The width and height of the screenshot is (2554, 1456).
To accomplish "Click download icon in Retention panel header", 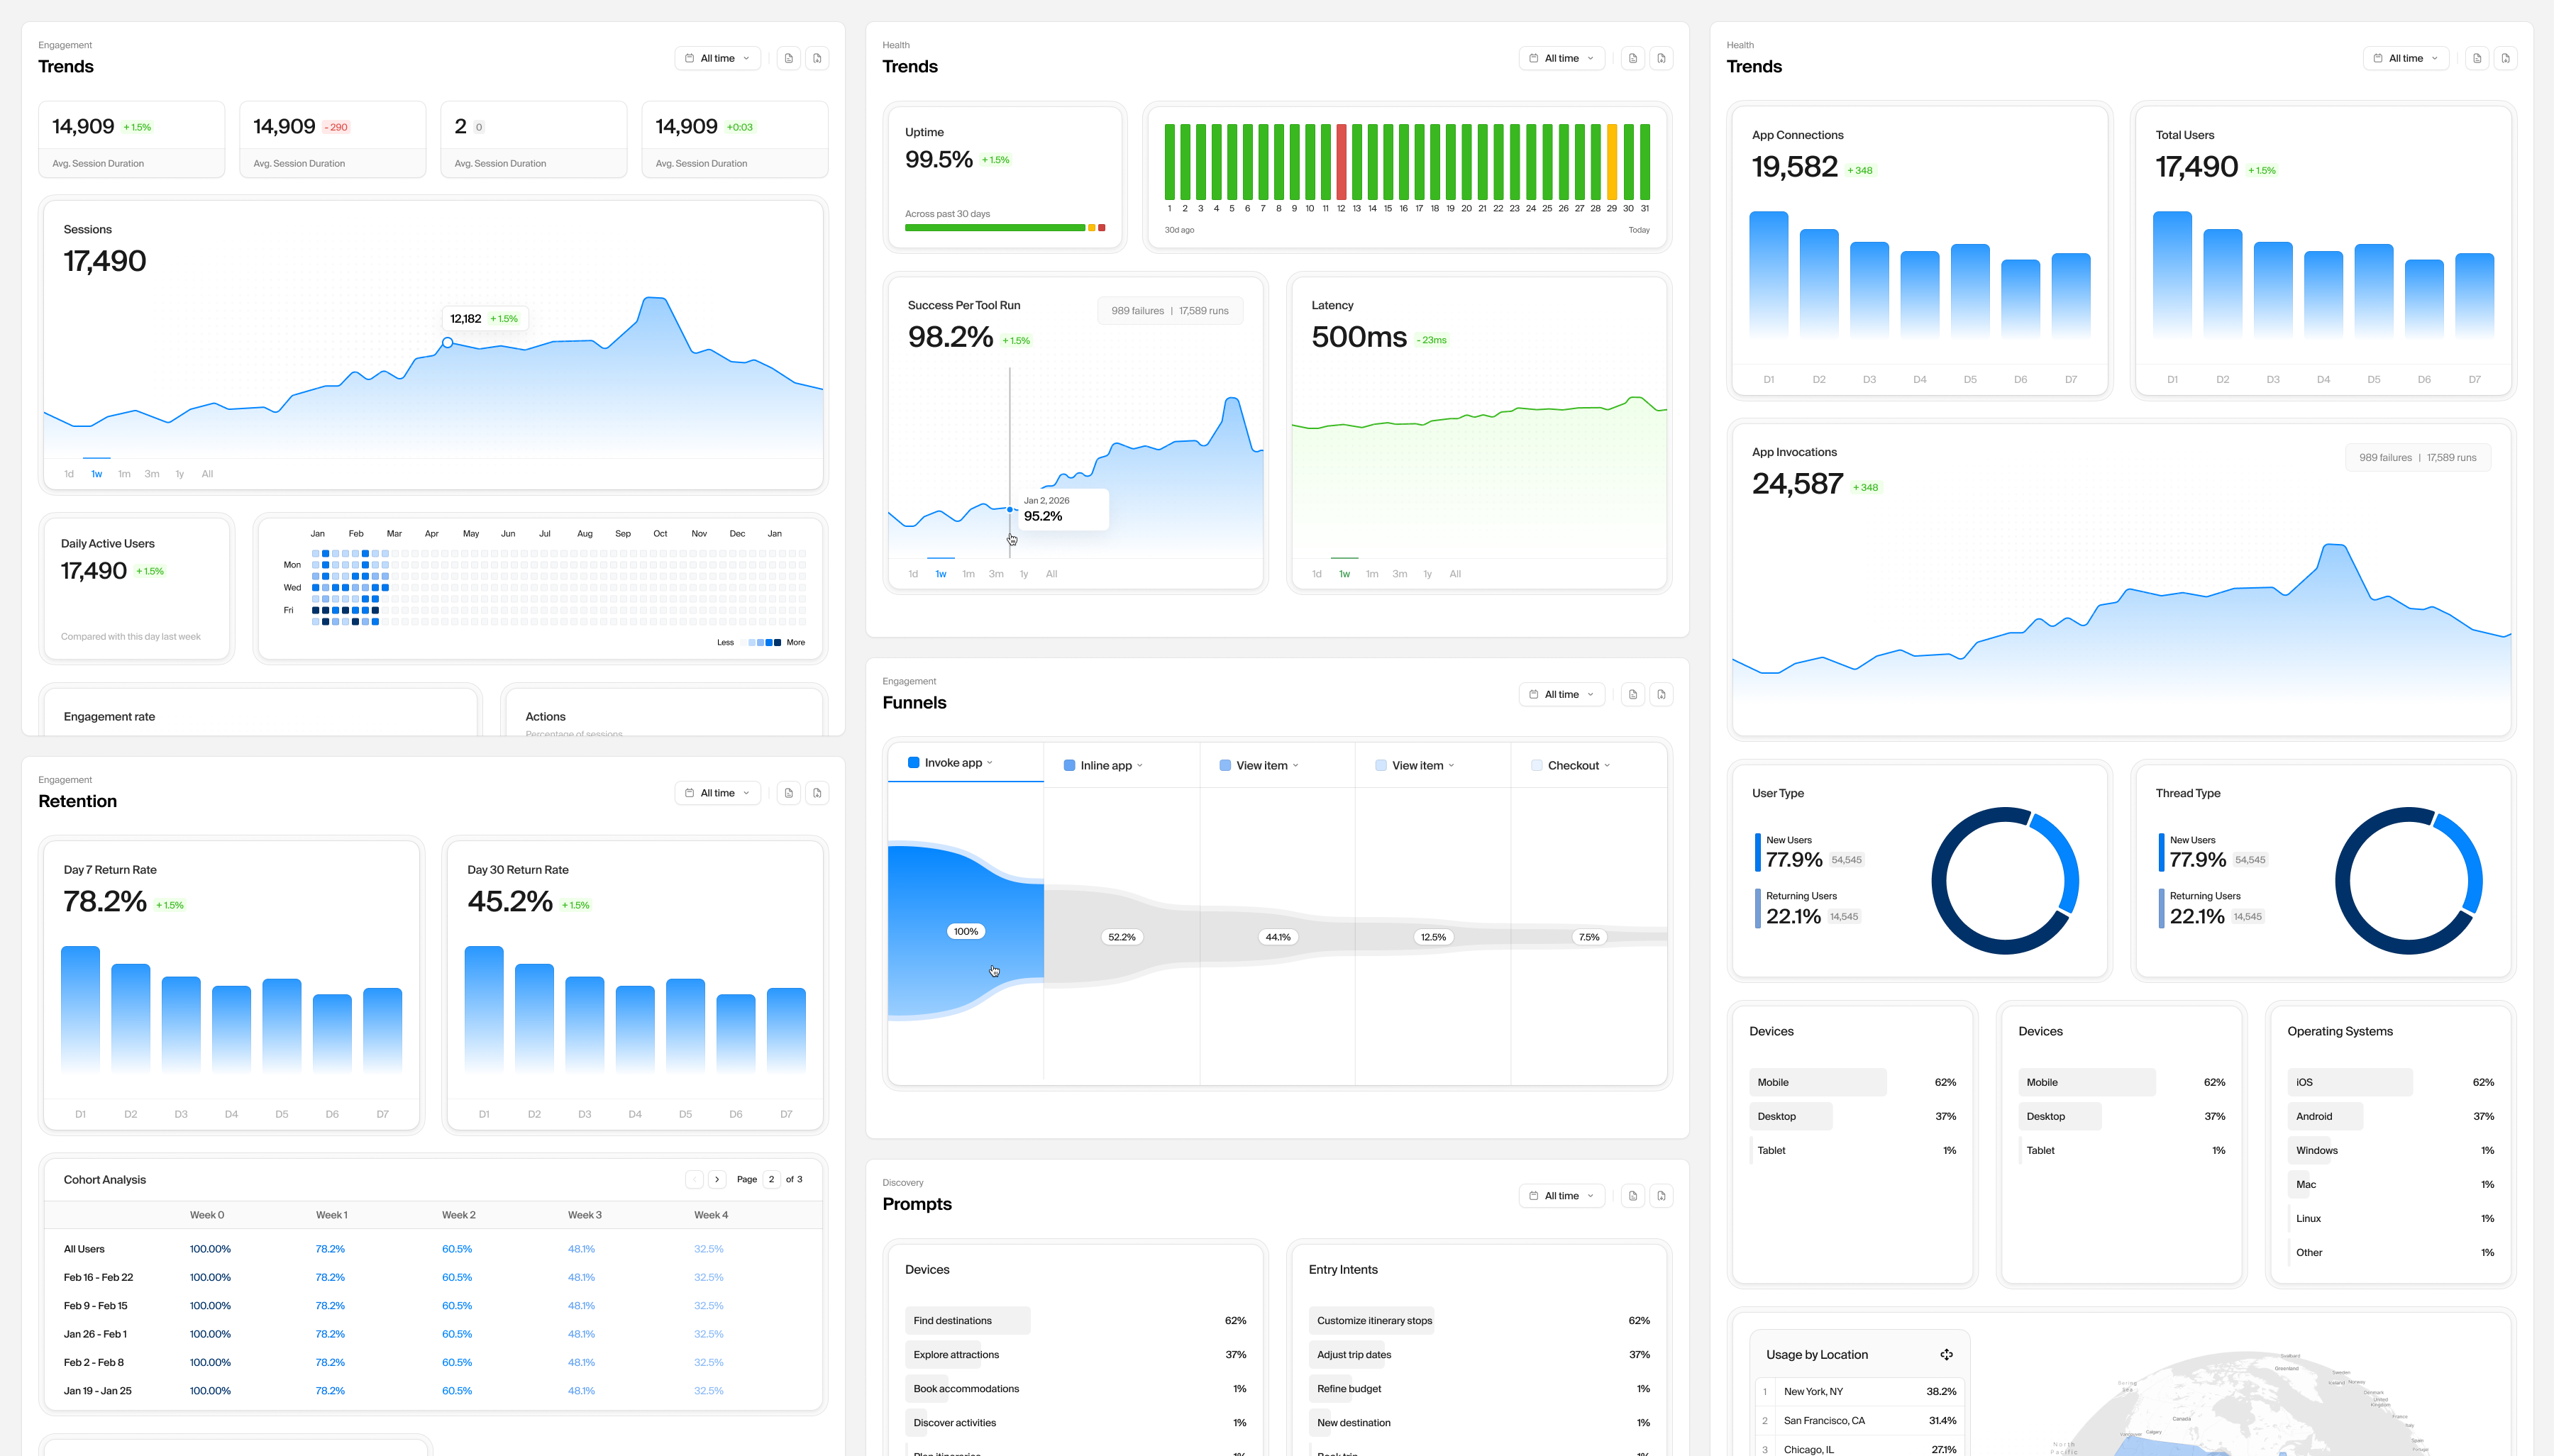I will pos(817,793).
